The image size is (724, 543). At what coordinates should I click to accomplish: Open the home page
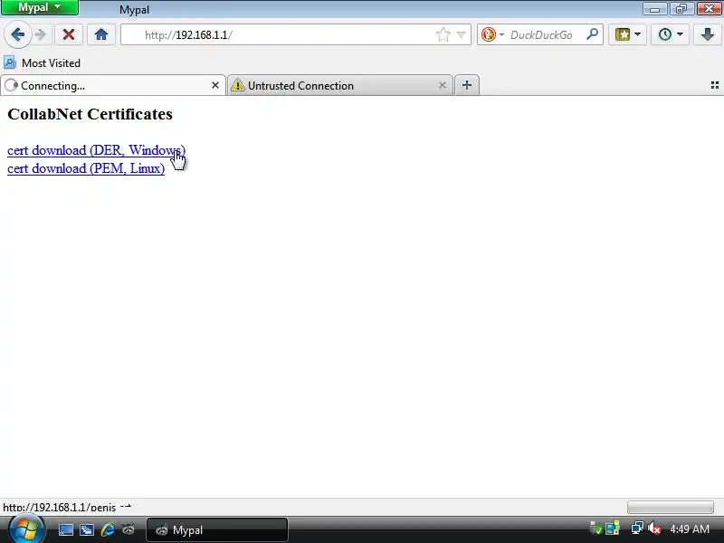click(101, 34)
